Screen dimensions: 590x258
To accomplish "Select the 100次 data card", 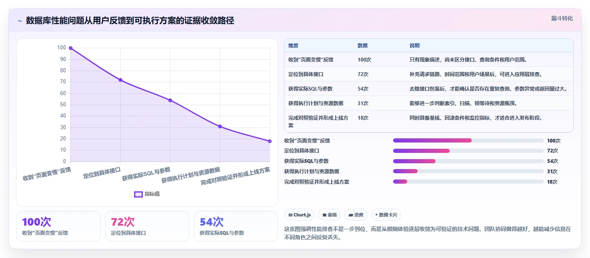I will [58, 226].
